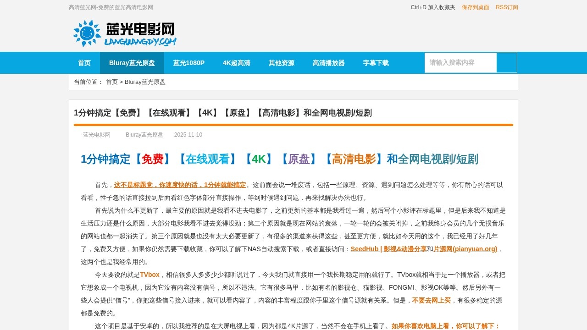Click the blue search button

click(x=507, y=62)
